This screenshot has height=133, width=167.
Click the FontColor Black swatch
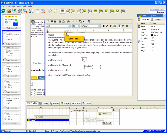152,35
